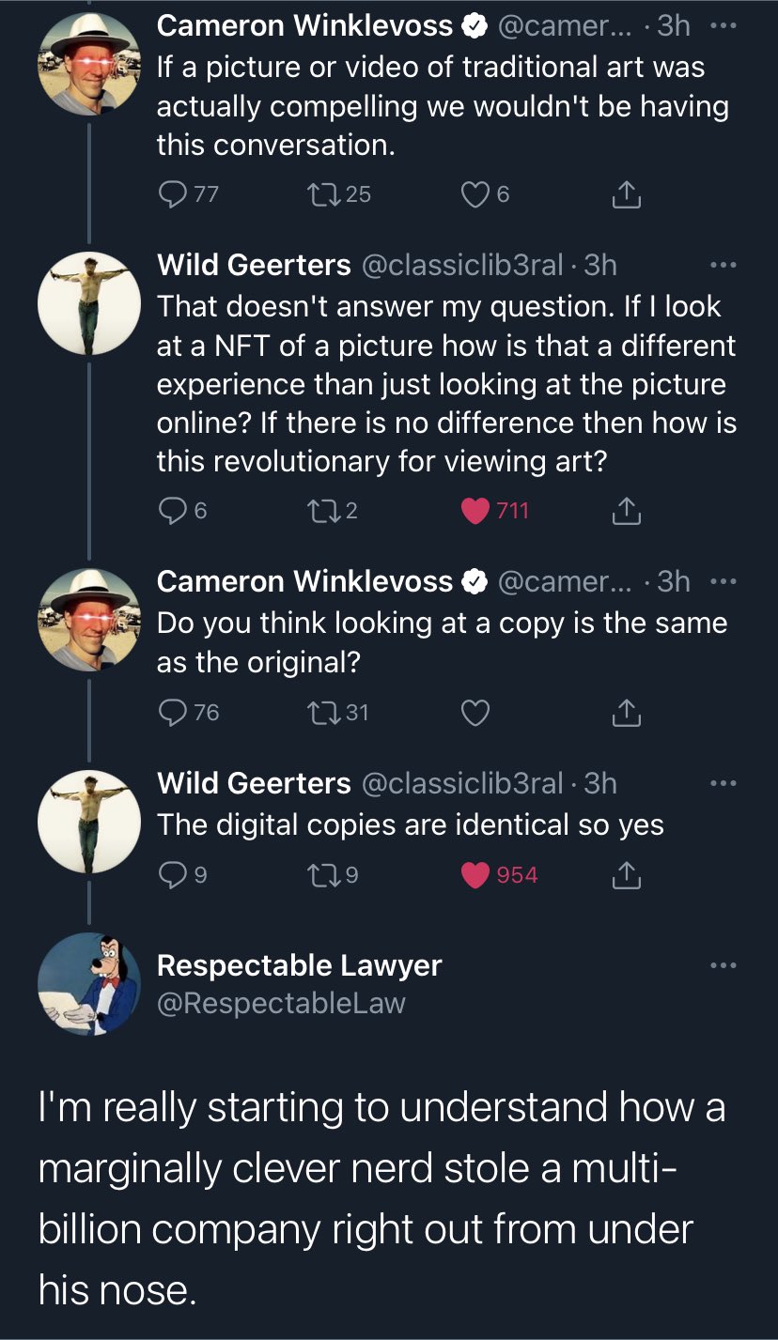The width and height of the screenshot is (778, 1340).
Task: Open more options on Respectable Lawyer's tweet
Action: (722, 966)
